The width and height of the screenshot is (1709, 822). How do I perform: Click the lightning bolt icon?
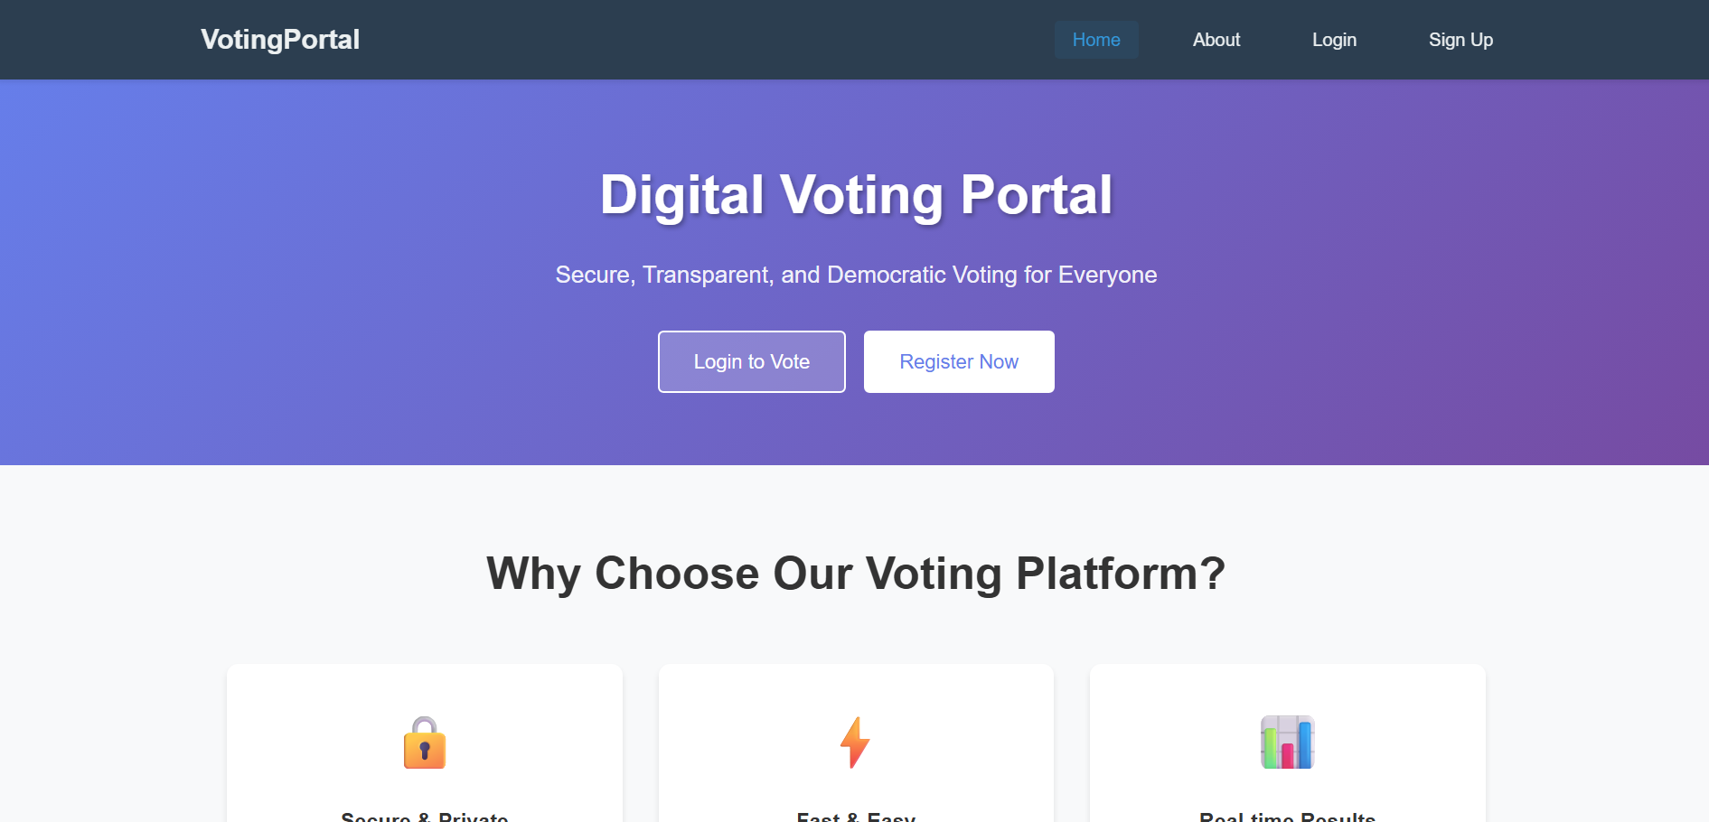(x=855, y=743)
